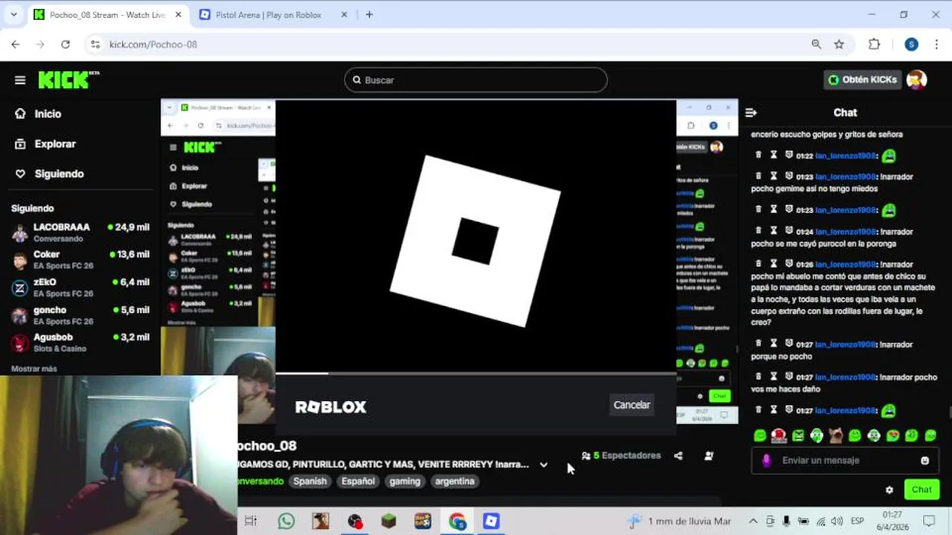
Task: Click Task View icon in taskbar
Action: [251, 521]
